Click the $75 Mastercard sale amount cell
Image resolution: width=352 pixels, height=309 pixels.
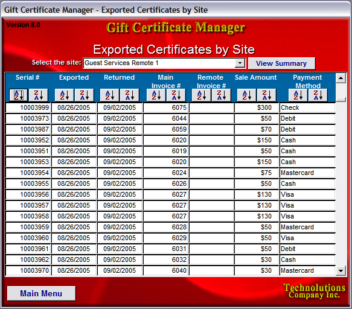(x=257, y=173)
